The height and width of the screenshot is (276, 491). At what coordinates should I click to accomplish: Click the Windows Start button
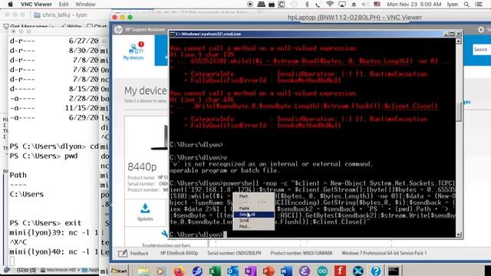[120, 271]
